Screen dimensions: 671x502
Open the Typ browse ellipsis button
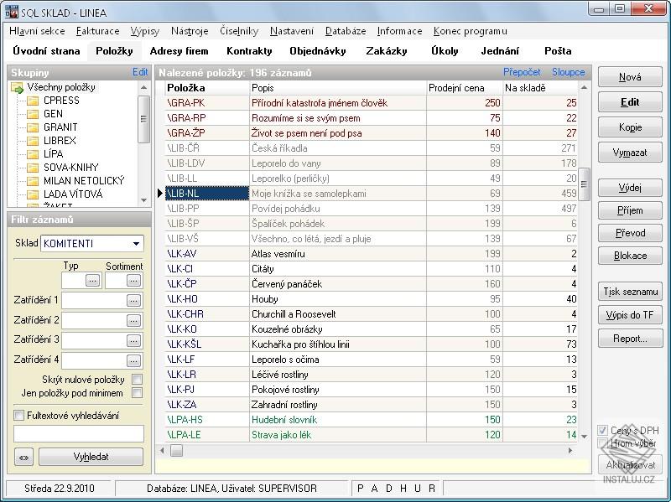click(x=92, y=281)
